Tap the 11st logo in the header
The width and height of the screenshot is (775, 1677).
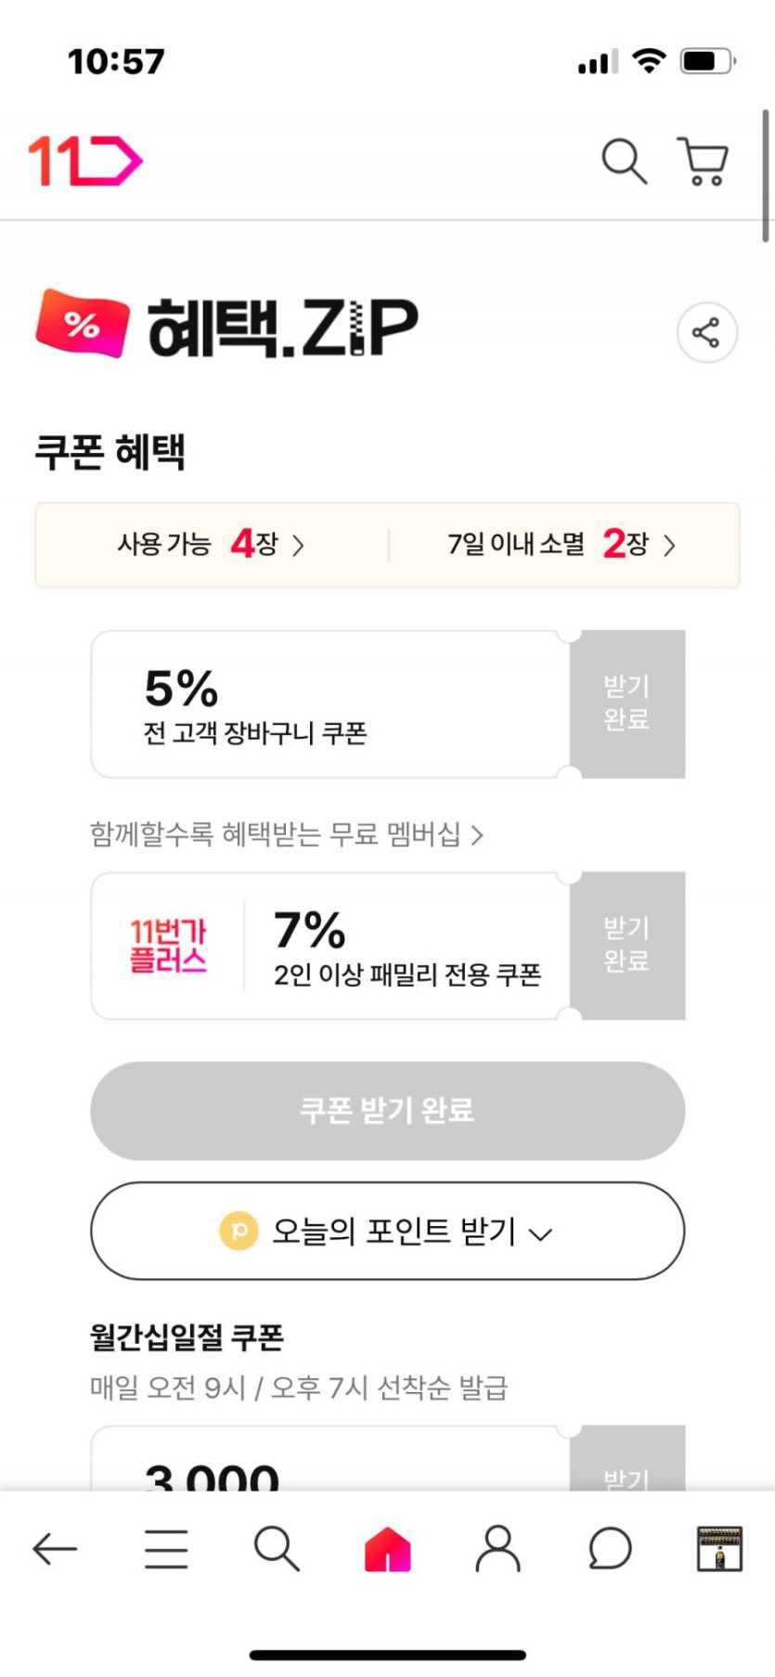click(85, 161)
